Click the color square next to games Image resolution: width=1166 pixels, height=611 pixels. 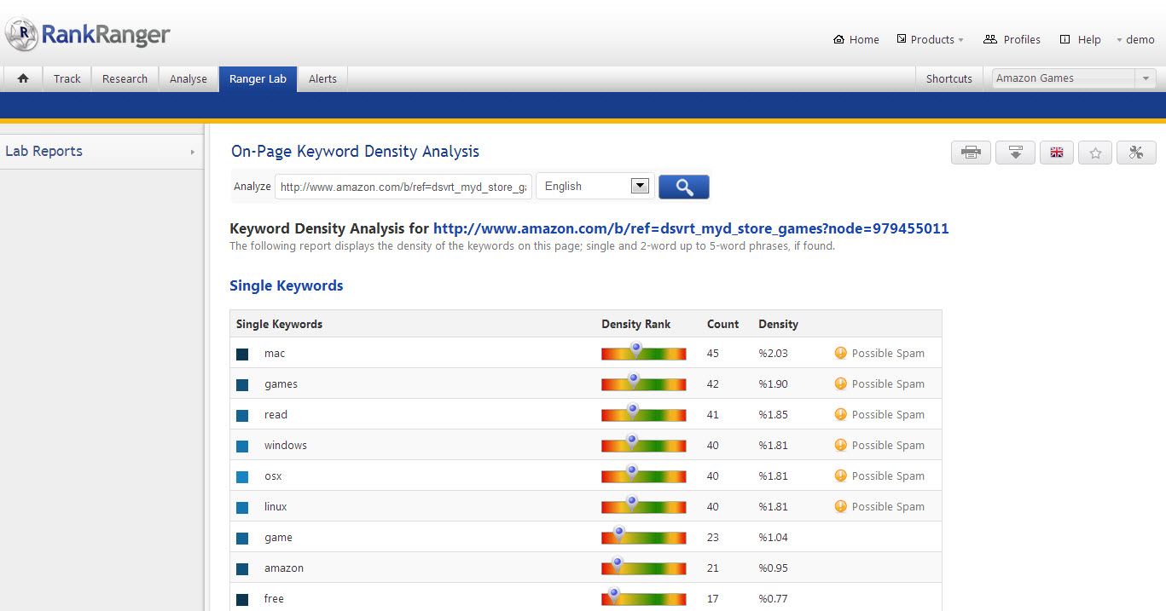(x=242, y=384)
